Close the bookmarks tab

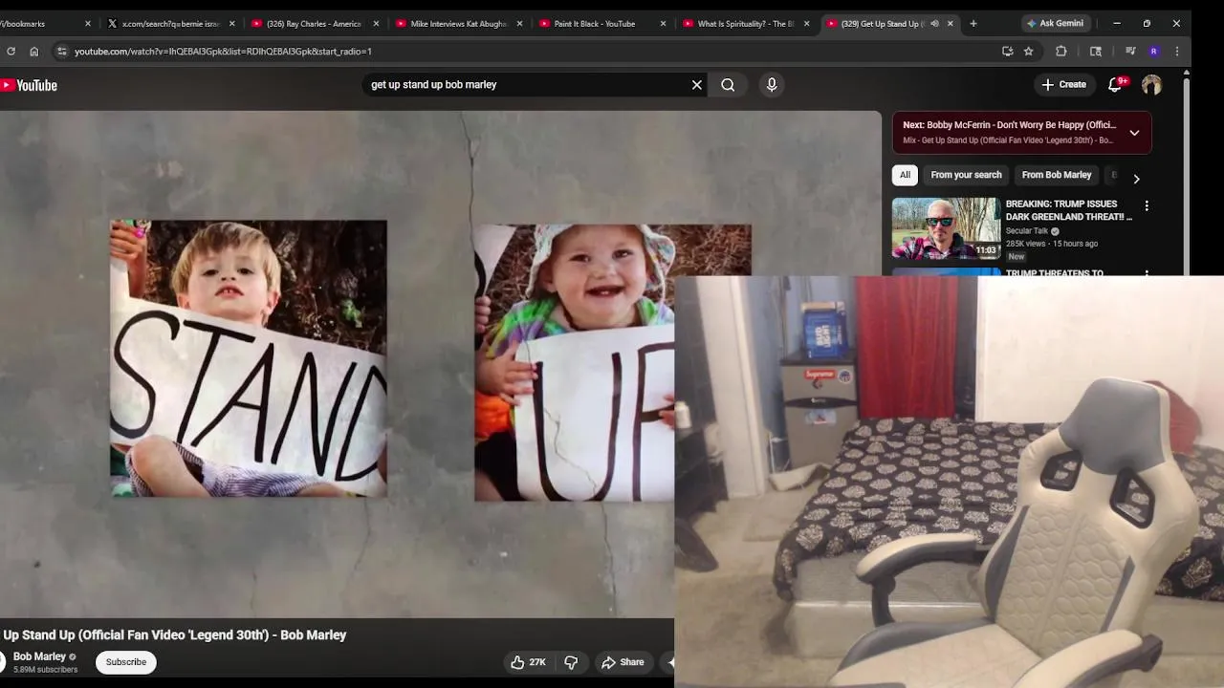click(87, 24)
